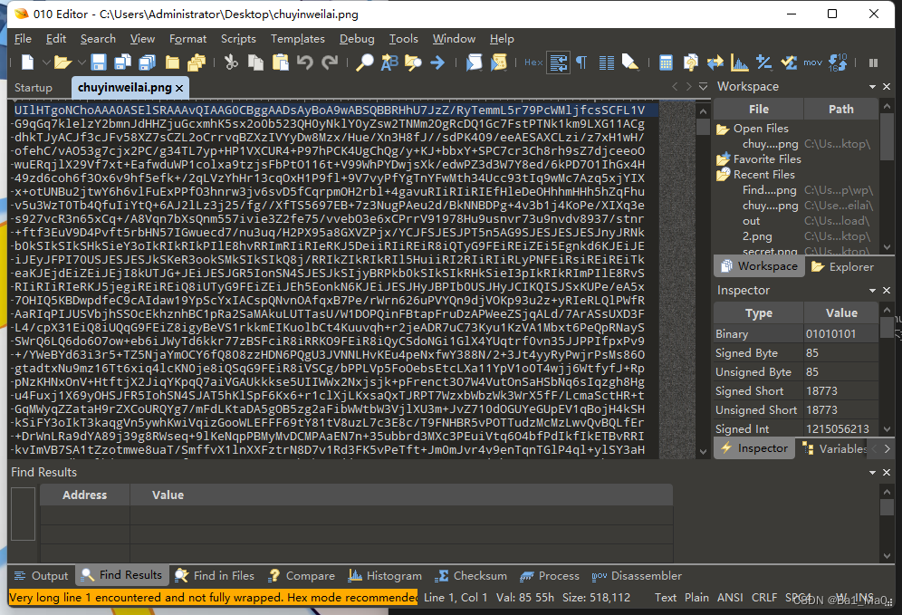Click the Goto blue arrow icon
Screen dimensions: 902x615
click(437, 62)
